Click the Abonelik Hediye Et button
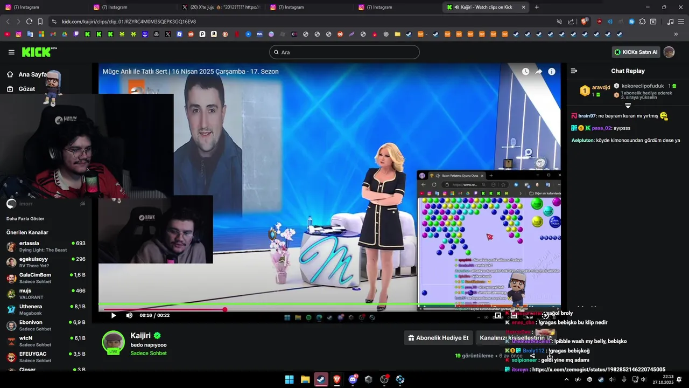This screenshot has width=689, height=388. 438,338
